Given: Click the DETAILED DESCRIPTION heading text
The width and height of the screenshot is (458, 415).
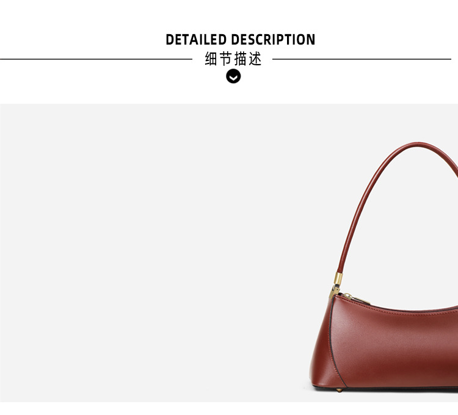Looking at the screenshot, I should pos(241,40).
